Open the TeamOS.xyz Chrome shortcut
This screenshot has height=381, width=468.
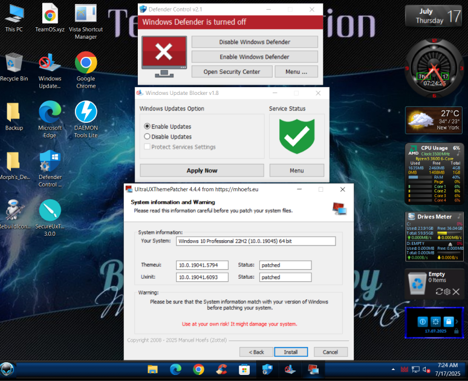(50, 18)
